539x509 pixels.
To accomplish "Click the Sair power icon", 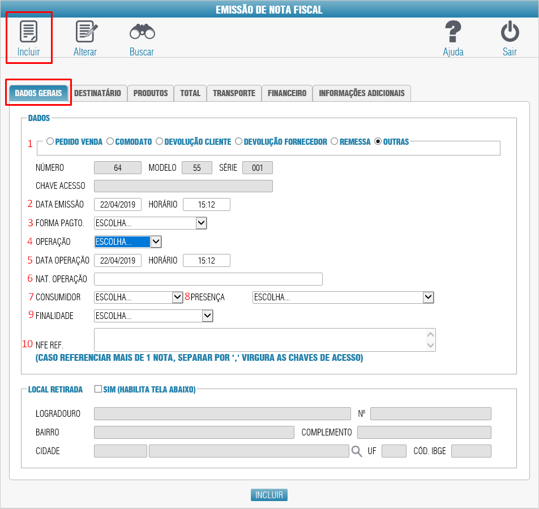I will (510, 32).
